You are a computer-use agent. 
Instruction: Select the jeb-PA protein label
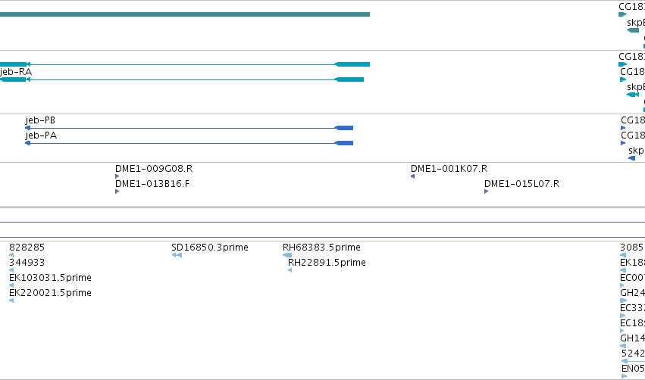pos(41,135)
